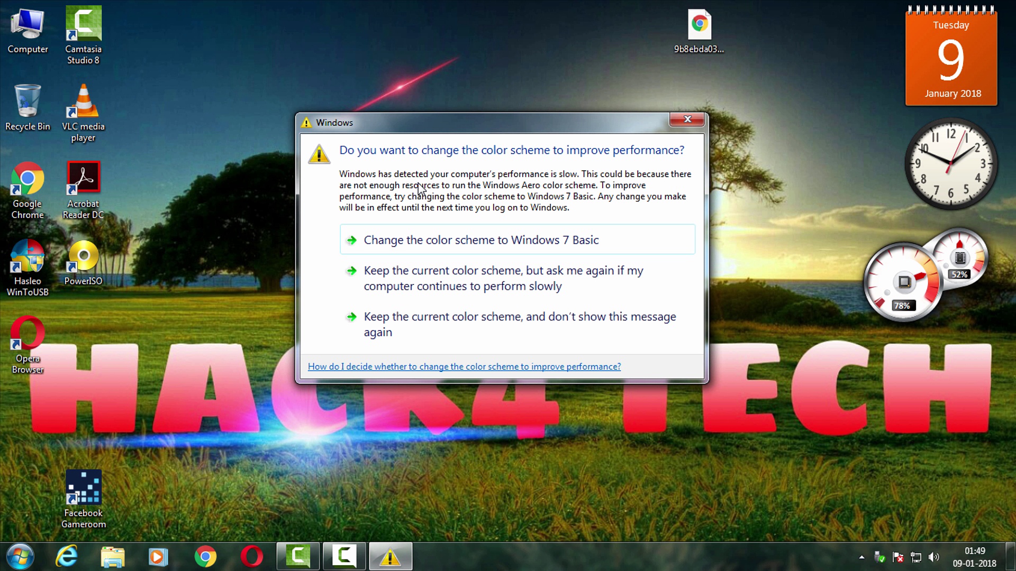The height and width of the screenshot is (571, 1016).
Task: Click the Windows Start orb
Action: (x=20, y=556)
